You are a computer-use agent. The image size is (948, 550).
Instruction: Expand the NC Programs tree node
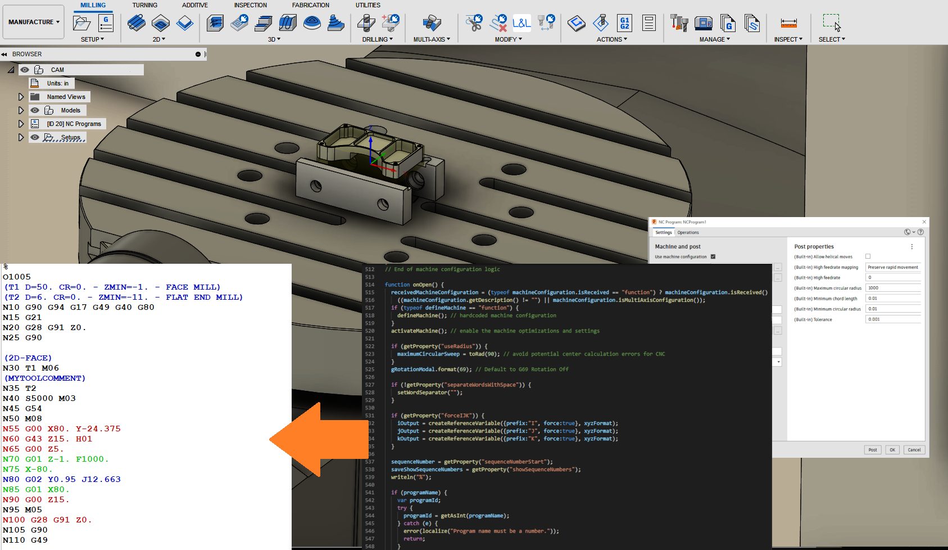tap(21, 124)
